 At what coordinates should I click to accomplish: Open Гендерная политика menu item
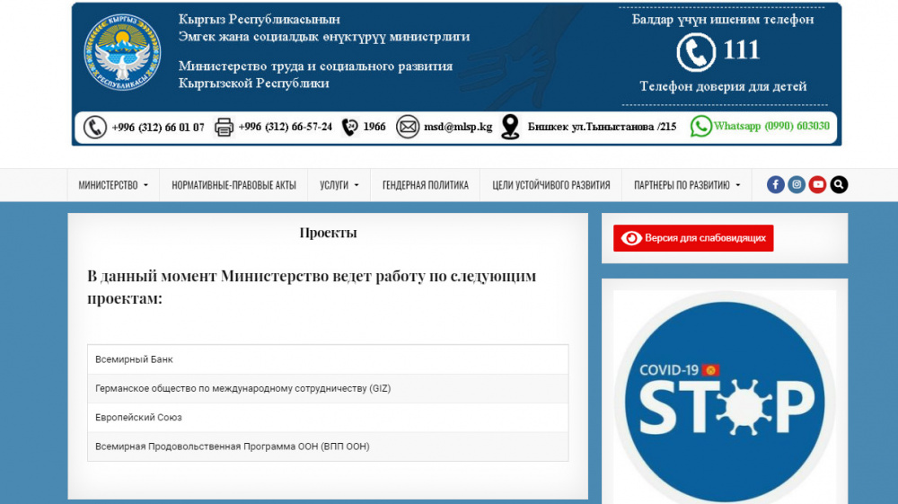(425, 186)
